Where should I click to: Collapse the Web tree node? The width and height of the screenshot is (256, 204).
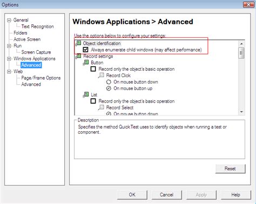[x=9, y=72]
